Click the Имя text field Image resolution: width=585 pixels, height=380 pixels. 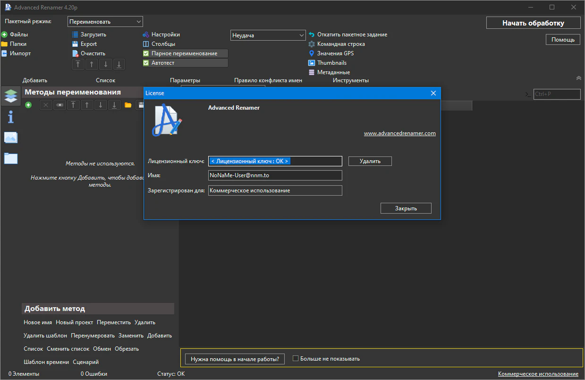click(275, 175)
